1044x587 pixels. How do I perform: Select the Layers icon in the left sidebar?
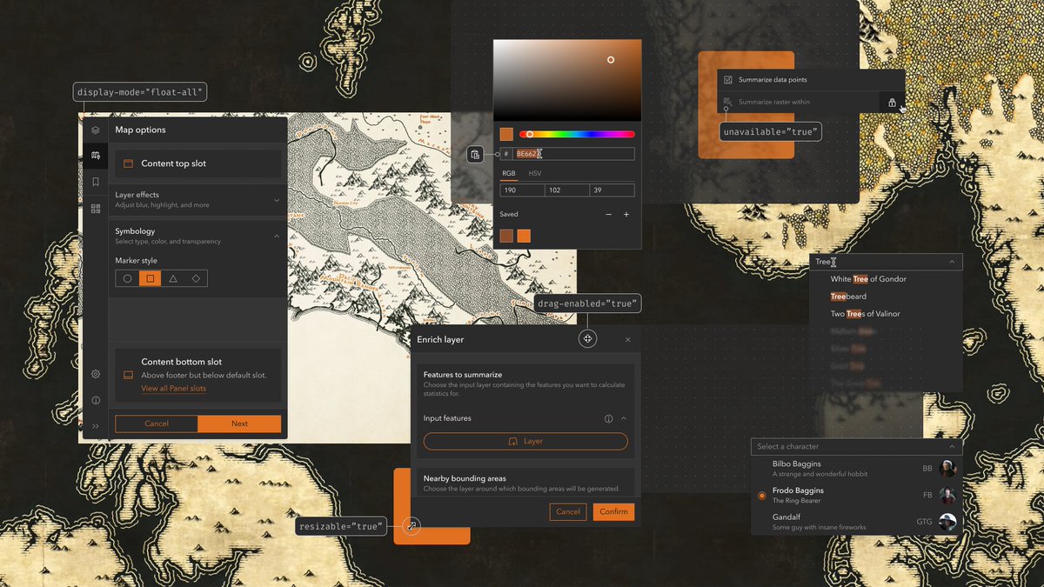(96, 129)
